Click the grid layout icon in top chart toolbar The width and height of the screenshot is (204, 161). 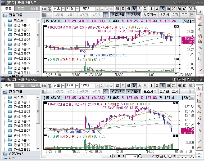pos(44,15)
